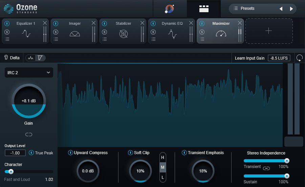This screenshot has height=187, width=305.
Task: Open Dynamic EQ module preset list
Action: click(153, 39)
